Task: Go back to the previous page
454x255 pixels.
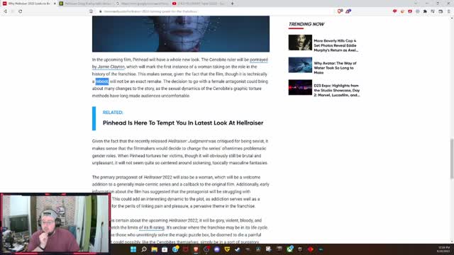Action: click(x=5, y=11)
